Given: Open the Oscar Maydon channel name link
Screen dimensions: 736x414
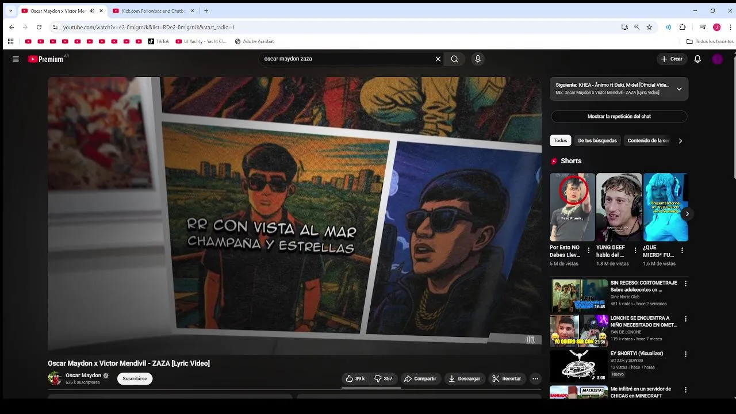Looking at the screenshot, I should click(83, 375).
